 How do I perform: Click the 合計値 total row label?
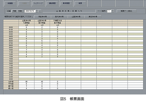coord(11,81)
